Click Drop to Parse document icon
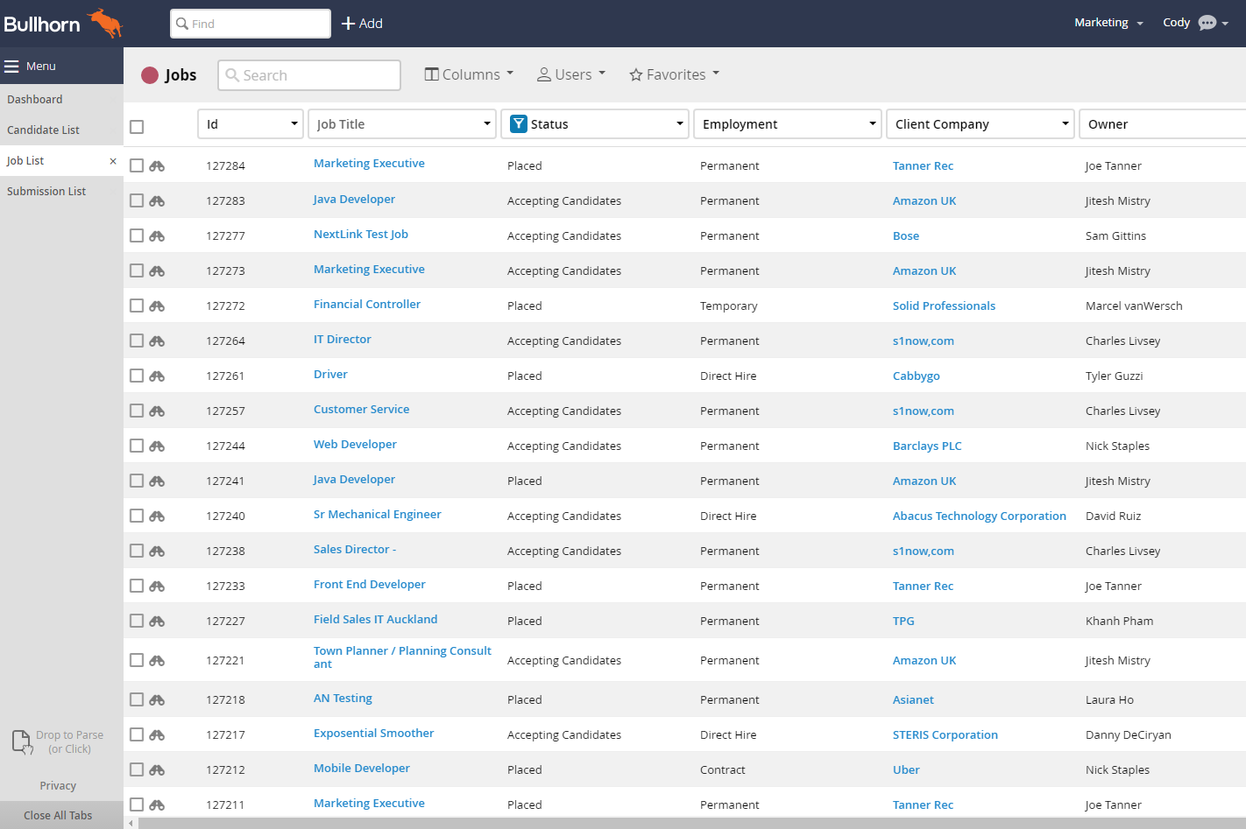This screenshot has width=1246, height=829. click(x=22, y=741)
